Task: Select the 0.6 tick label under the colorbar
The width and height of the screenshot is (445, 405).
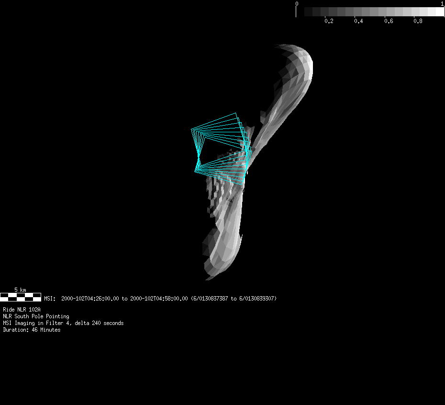Action: [x=388, y=21]
